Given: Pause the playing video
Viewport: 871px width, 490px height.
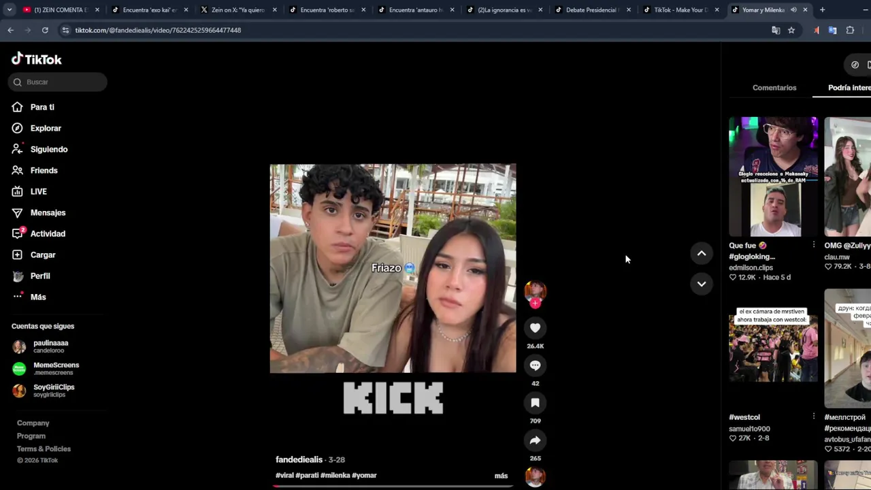Looking at the screenshot, I should click(393, 268).
